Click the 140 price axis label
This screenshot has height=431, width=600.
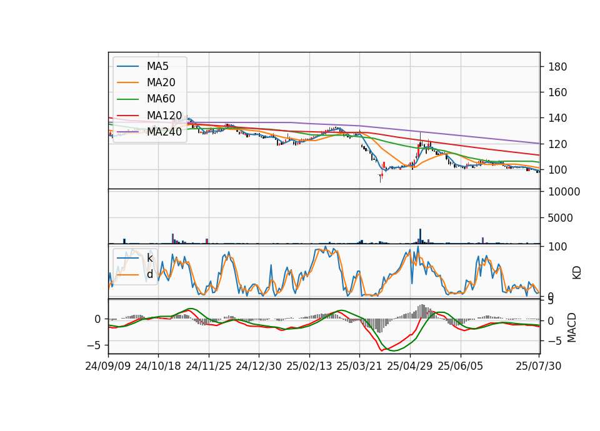[557, 118]
